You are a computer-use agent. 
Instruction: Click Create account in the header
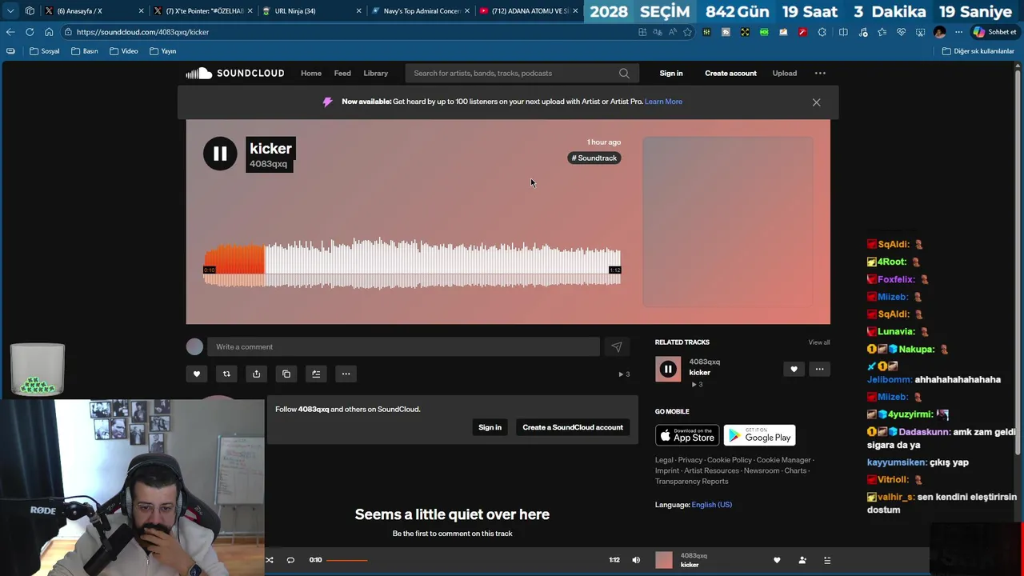coord(730,74)
